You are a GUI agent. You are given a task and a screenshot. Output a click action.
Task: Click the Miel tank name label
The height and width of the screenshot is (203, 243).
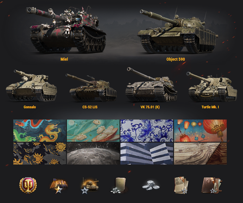coord(64,59)
